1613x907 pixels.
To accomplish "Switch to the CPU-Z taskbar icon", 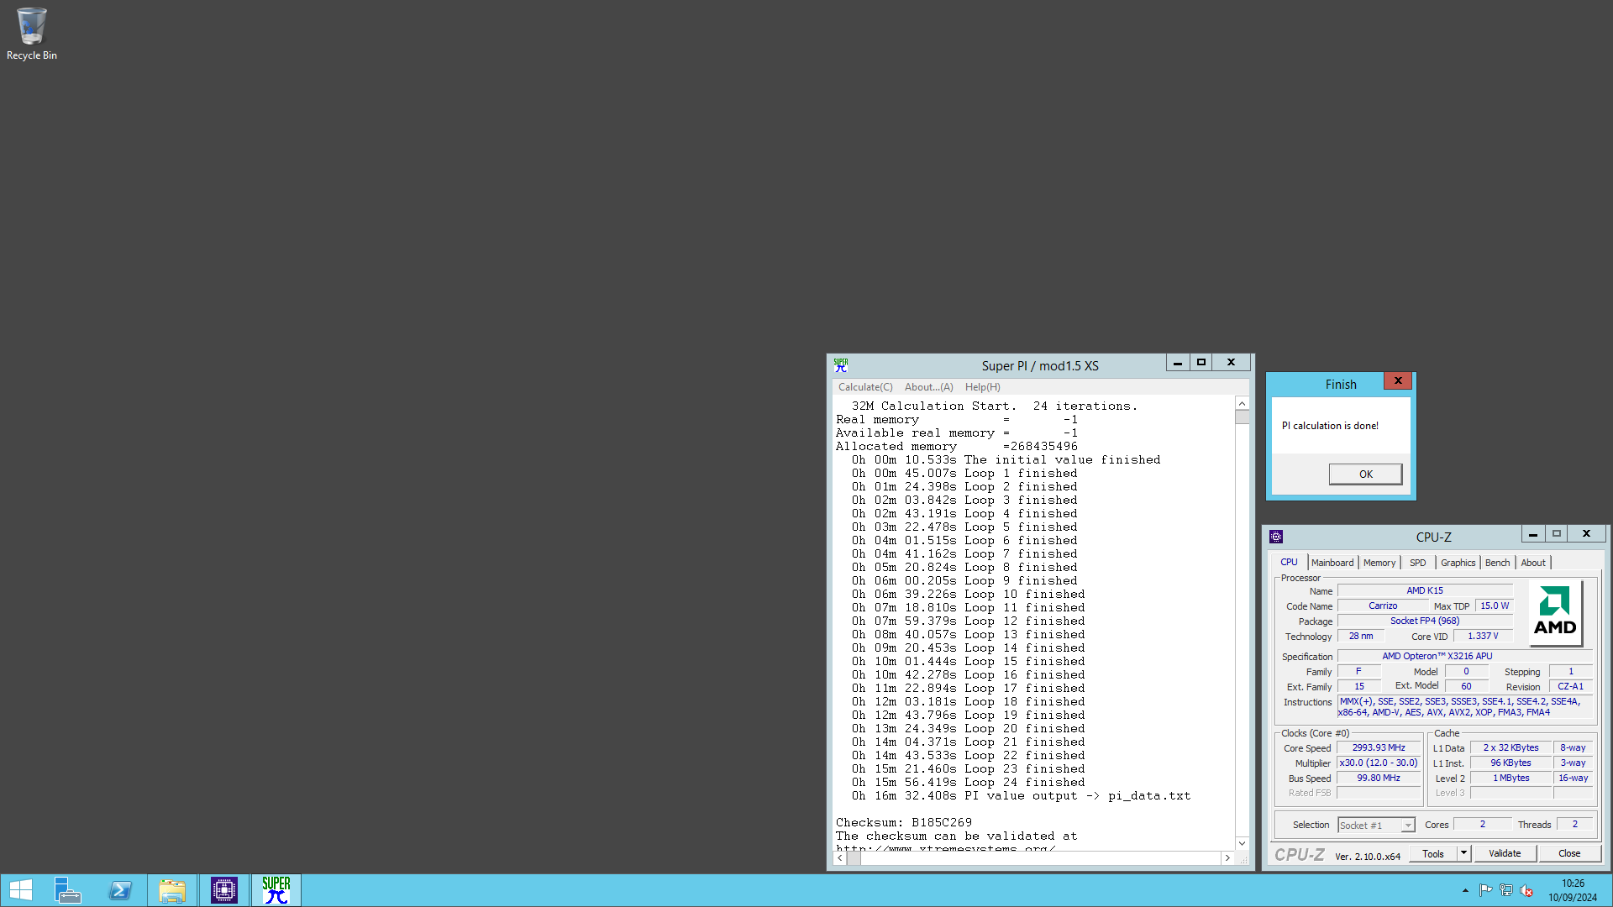I will click(x=224, y=890).
